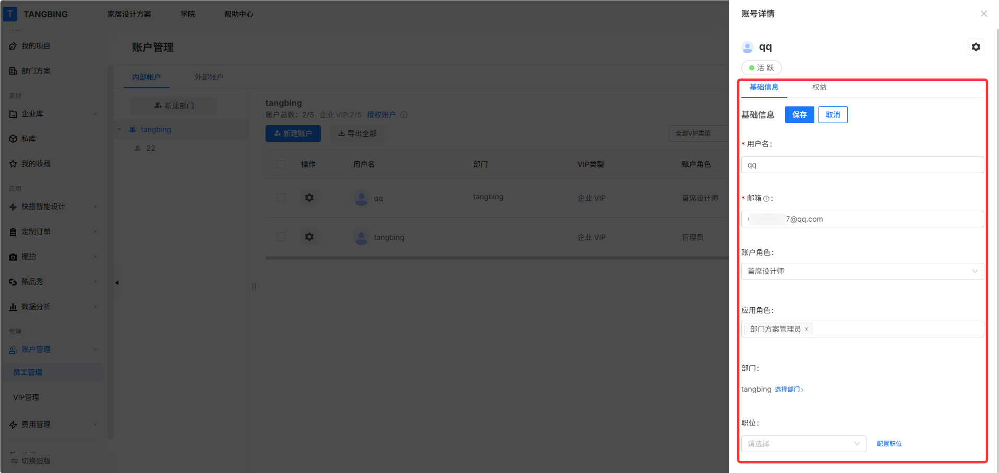999x473 pixels.
Task: Open the 全部VIP类型 filter dropdown
Action: tap(698, 134)
